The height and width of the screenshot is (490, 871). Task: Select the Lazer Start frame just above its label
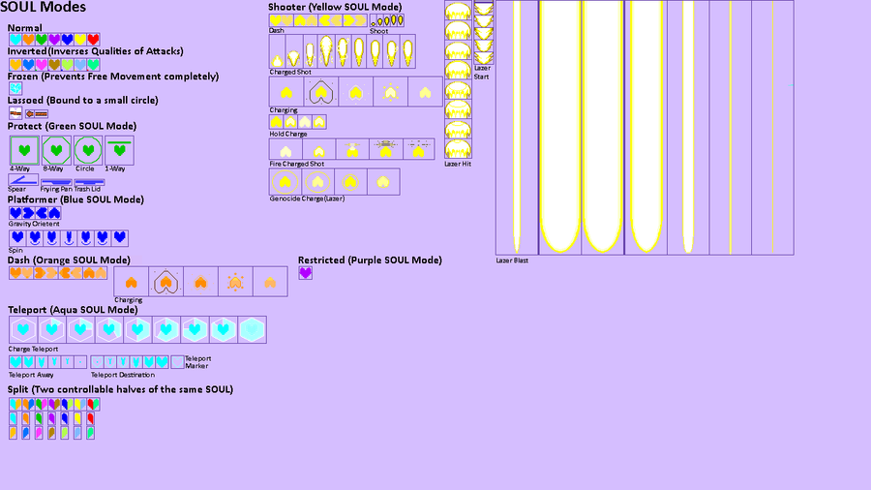point(483,58)
